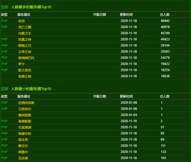The height and width of the screenshot is (162, 191).
Task: Click the update date in the 拉格纳洛斯 row
Action: tap(129, 103)
